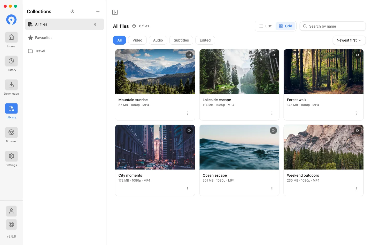
Task: Add a new collection with plus icon
Action: coord(98,11)
